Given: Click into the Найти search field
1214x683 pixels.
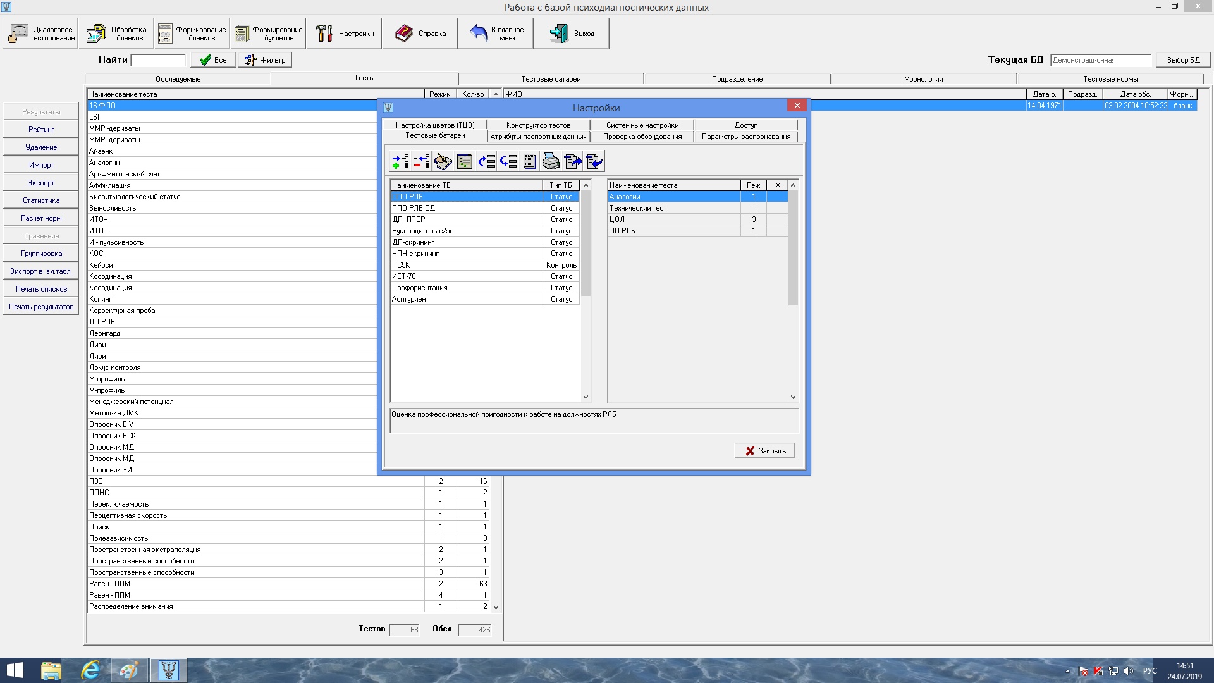Looking at the screenshot, I should [158, 60].
